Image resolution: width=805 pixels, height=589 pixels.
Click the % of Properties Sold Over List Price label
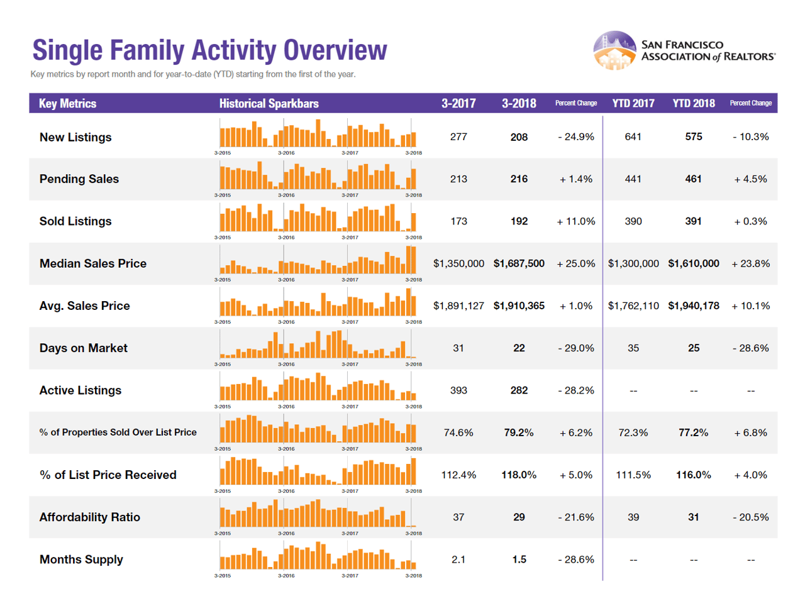click(118, 432)
